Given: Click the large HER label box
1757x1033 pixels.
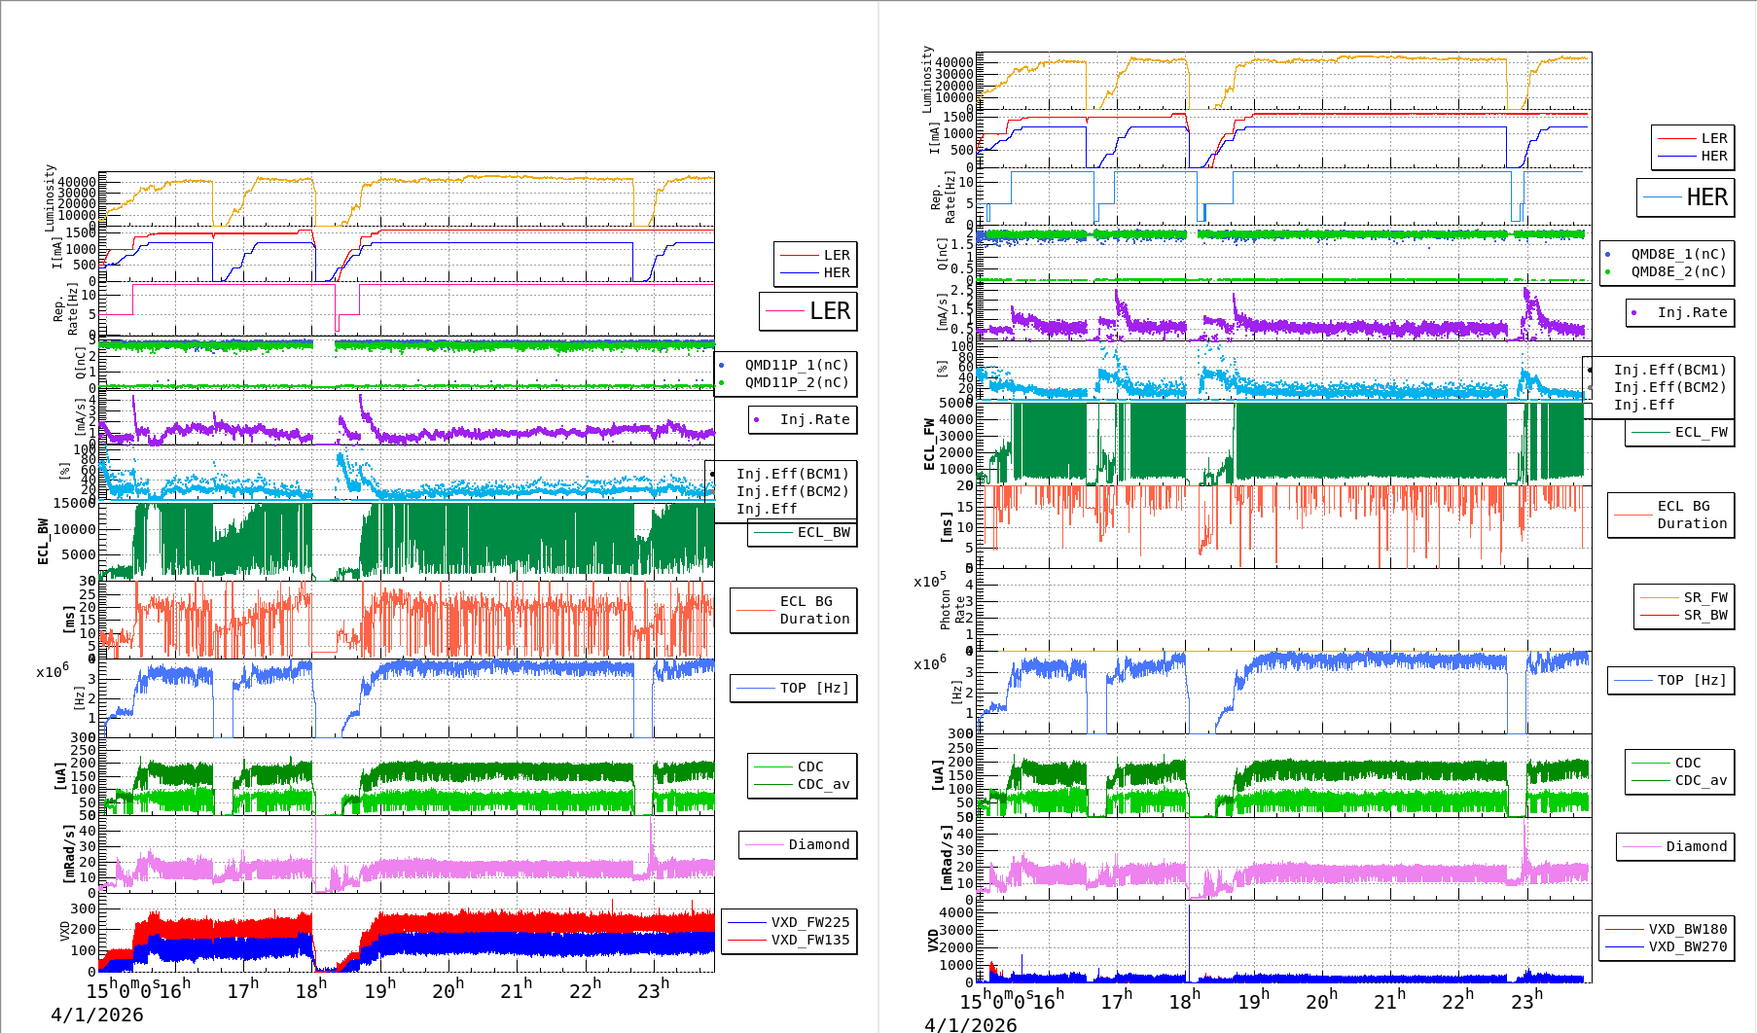Looking at the screenshot, I should coord(1685,197).
